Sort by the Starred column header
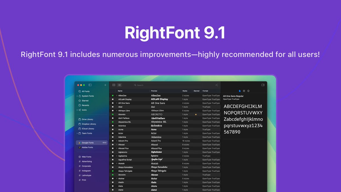341x192 pixels. (x=197, y=91)
